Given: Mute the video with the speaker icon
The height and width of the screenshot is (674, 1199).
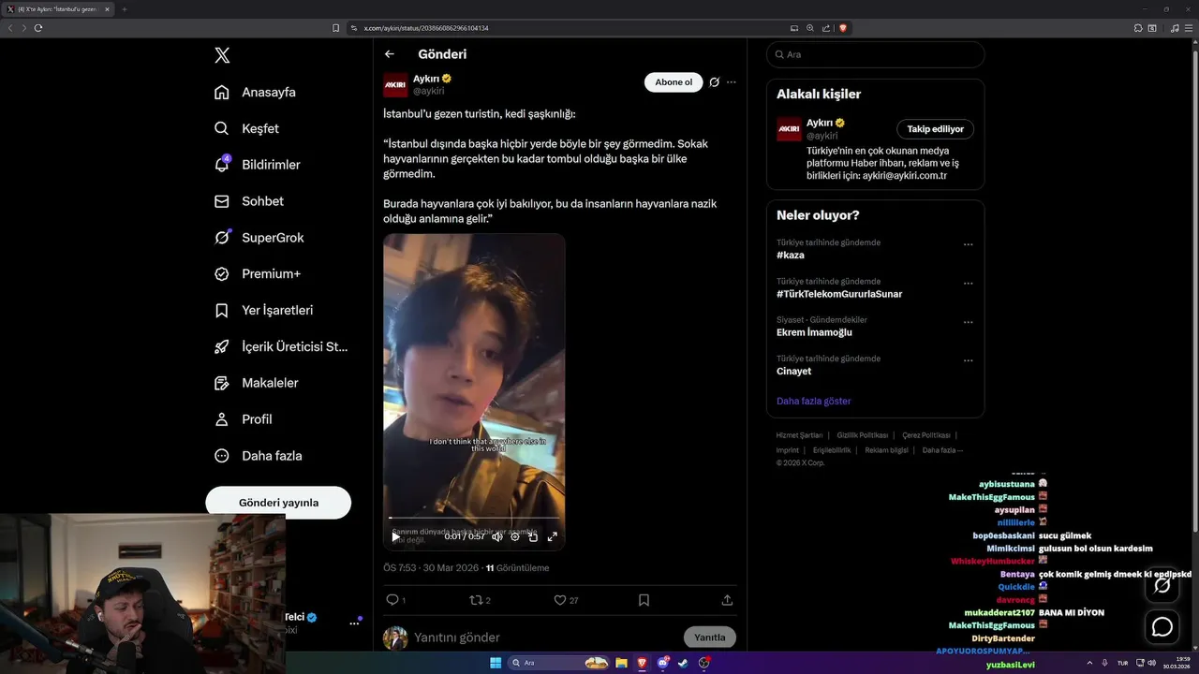Looking at the screenshot, I should coord(496,536).
